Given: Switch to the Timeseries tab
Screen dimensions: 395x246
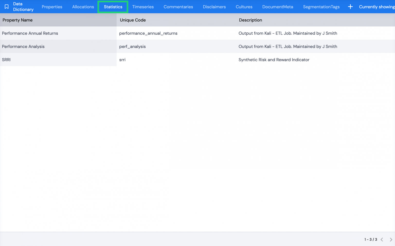Looking at the screenshot, I should 143,7.
